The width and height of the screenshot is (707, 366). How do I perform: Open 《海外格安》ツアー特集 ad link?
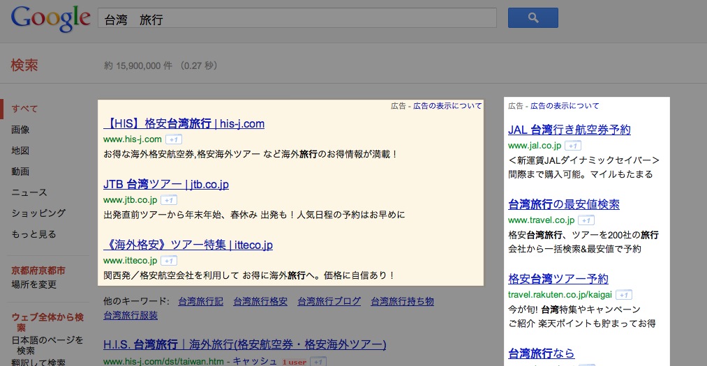pos(188,245)
